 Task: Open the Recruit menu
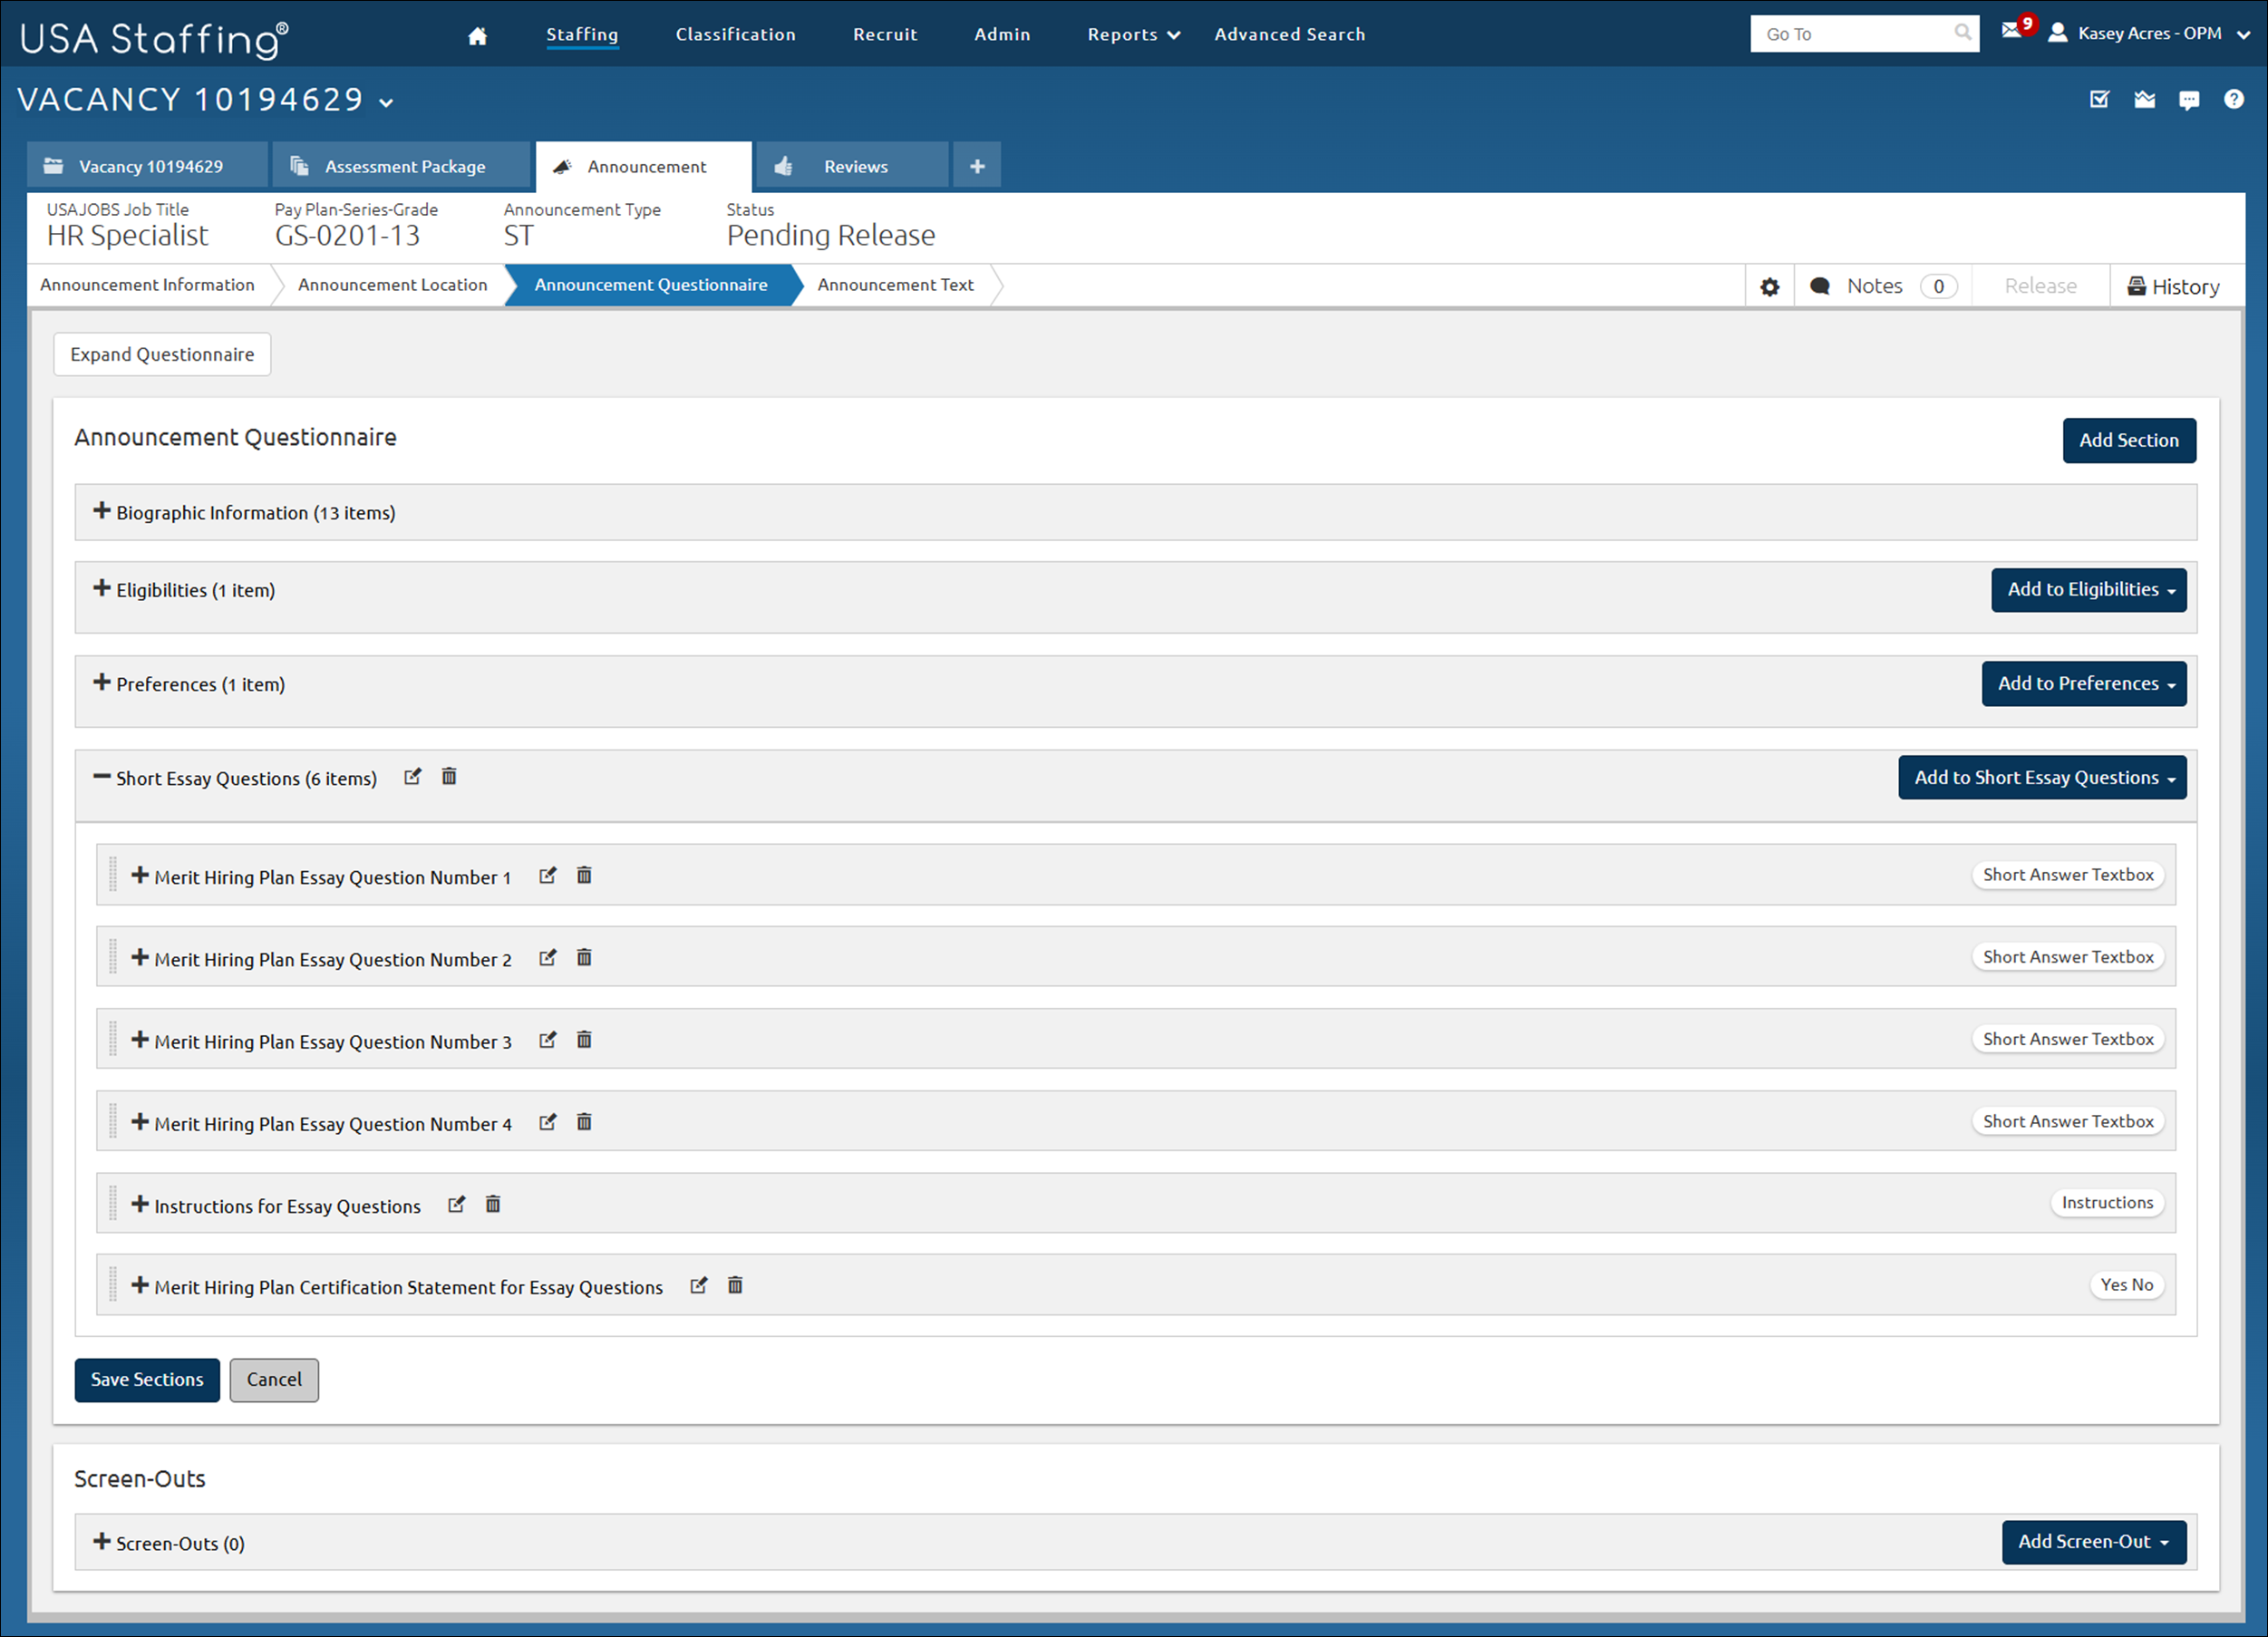[x=885, y=35]
